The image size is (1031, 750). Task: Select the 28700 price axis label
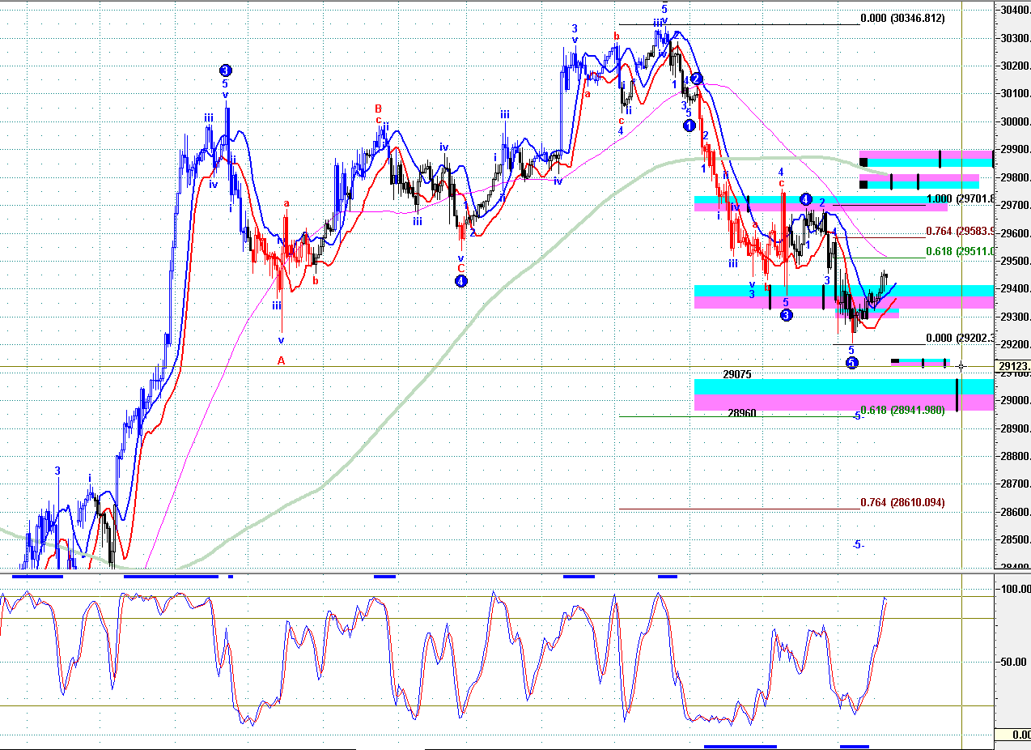point(1016,484)
